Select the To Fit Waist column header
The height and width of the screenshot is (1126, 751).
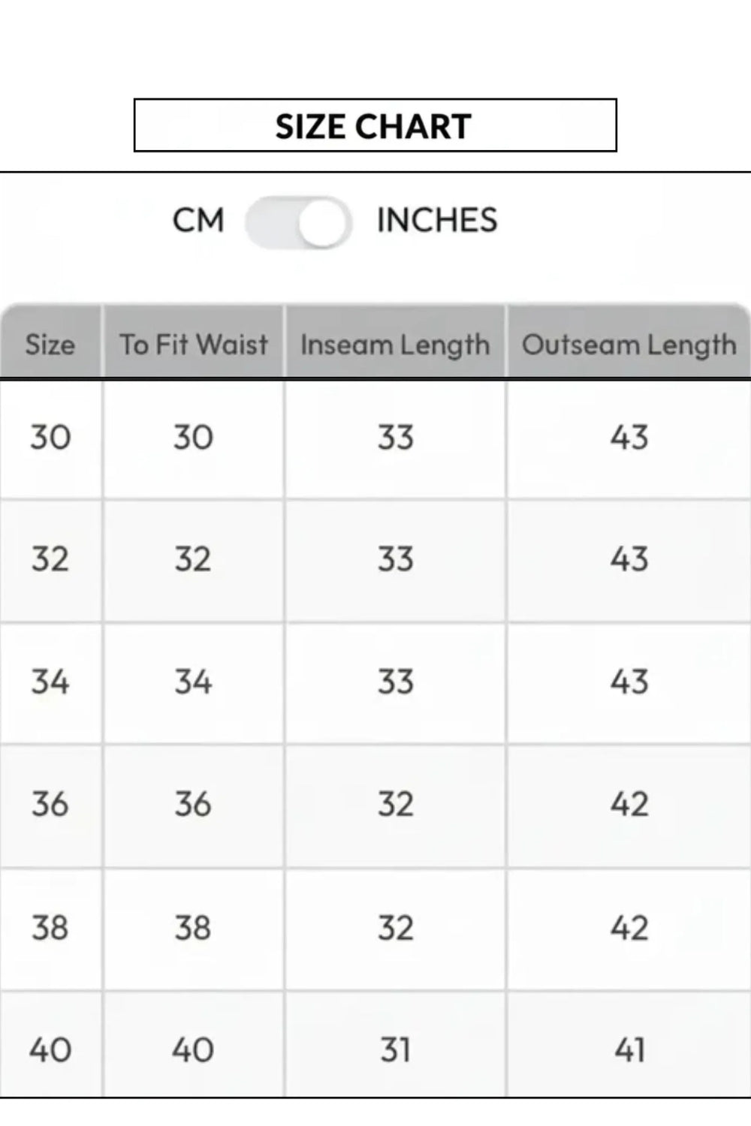(x=194, y=345)
